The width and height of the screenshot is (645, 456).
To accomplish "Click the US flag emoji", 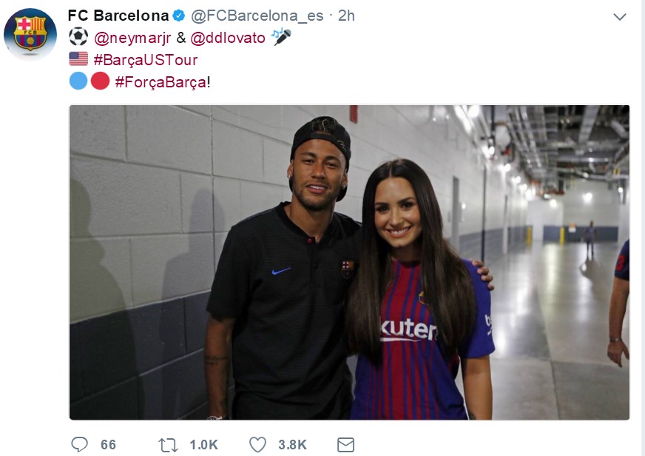I will pyautogui.click(x=78, y=59).
